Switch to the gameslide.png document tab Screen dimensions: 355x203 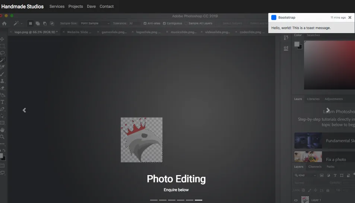pyautogui.click(x=114, y=32)
